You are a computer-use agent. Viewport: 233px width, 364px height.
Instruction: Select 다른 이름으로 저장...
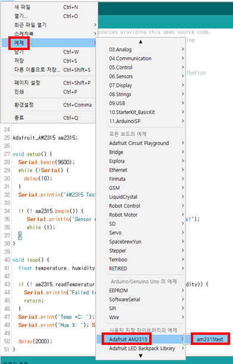click(x=49, y=70)
